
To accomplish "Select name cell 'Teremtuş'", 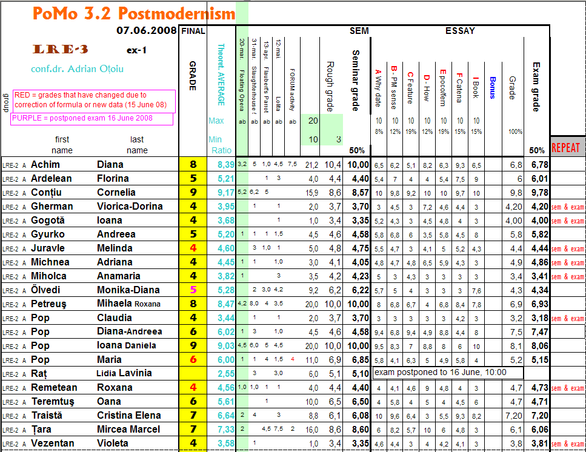I will [53, 402].
